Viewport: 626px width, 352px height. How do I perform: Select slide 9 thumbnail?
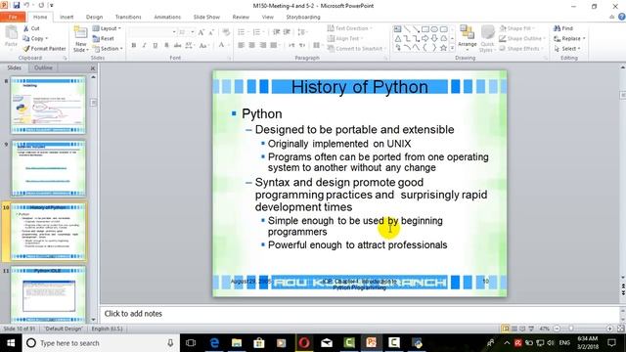[48, 168]
